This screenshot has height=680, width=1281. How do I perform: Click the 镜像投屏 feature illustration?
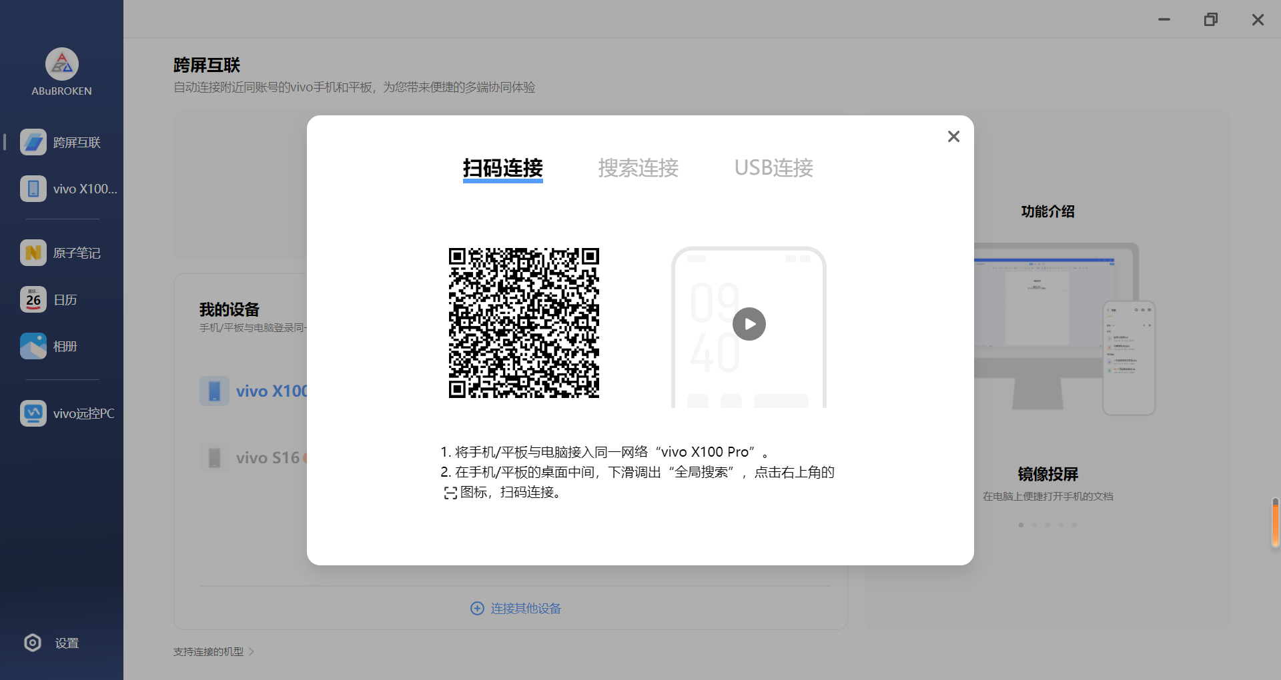coord(1064,329)
